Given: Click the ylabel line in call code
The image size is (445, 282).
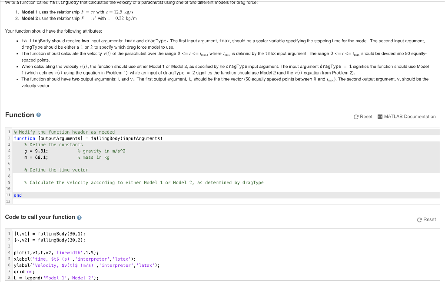Looking at the screenshot, I should (87, 265).
